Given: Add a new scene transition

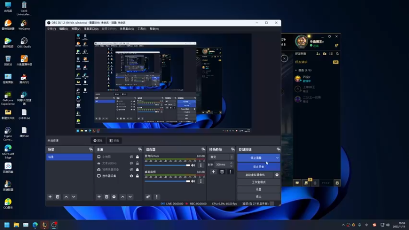Looking at the screenshot, I should tap(213, 172).
